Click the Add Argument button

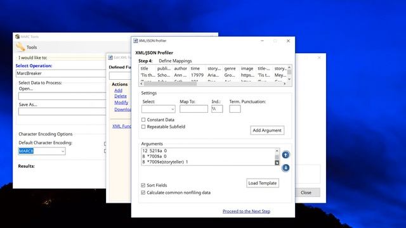pos(267,130)
